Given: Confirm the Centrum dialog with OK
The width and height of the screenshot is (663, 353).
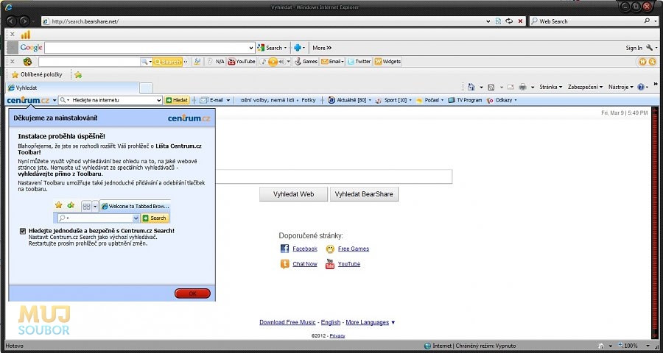Looking at the screenshot, I should (192, 293).
